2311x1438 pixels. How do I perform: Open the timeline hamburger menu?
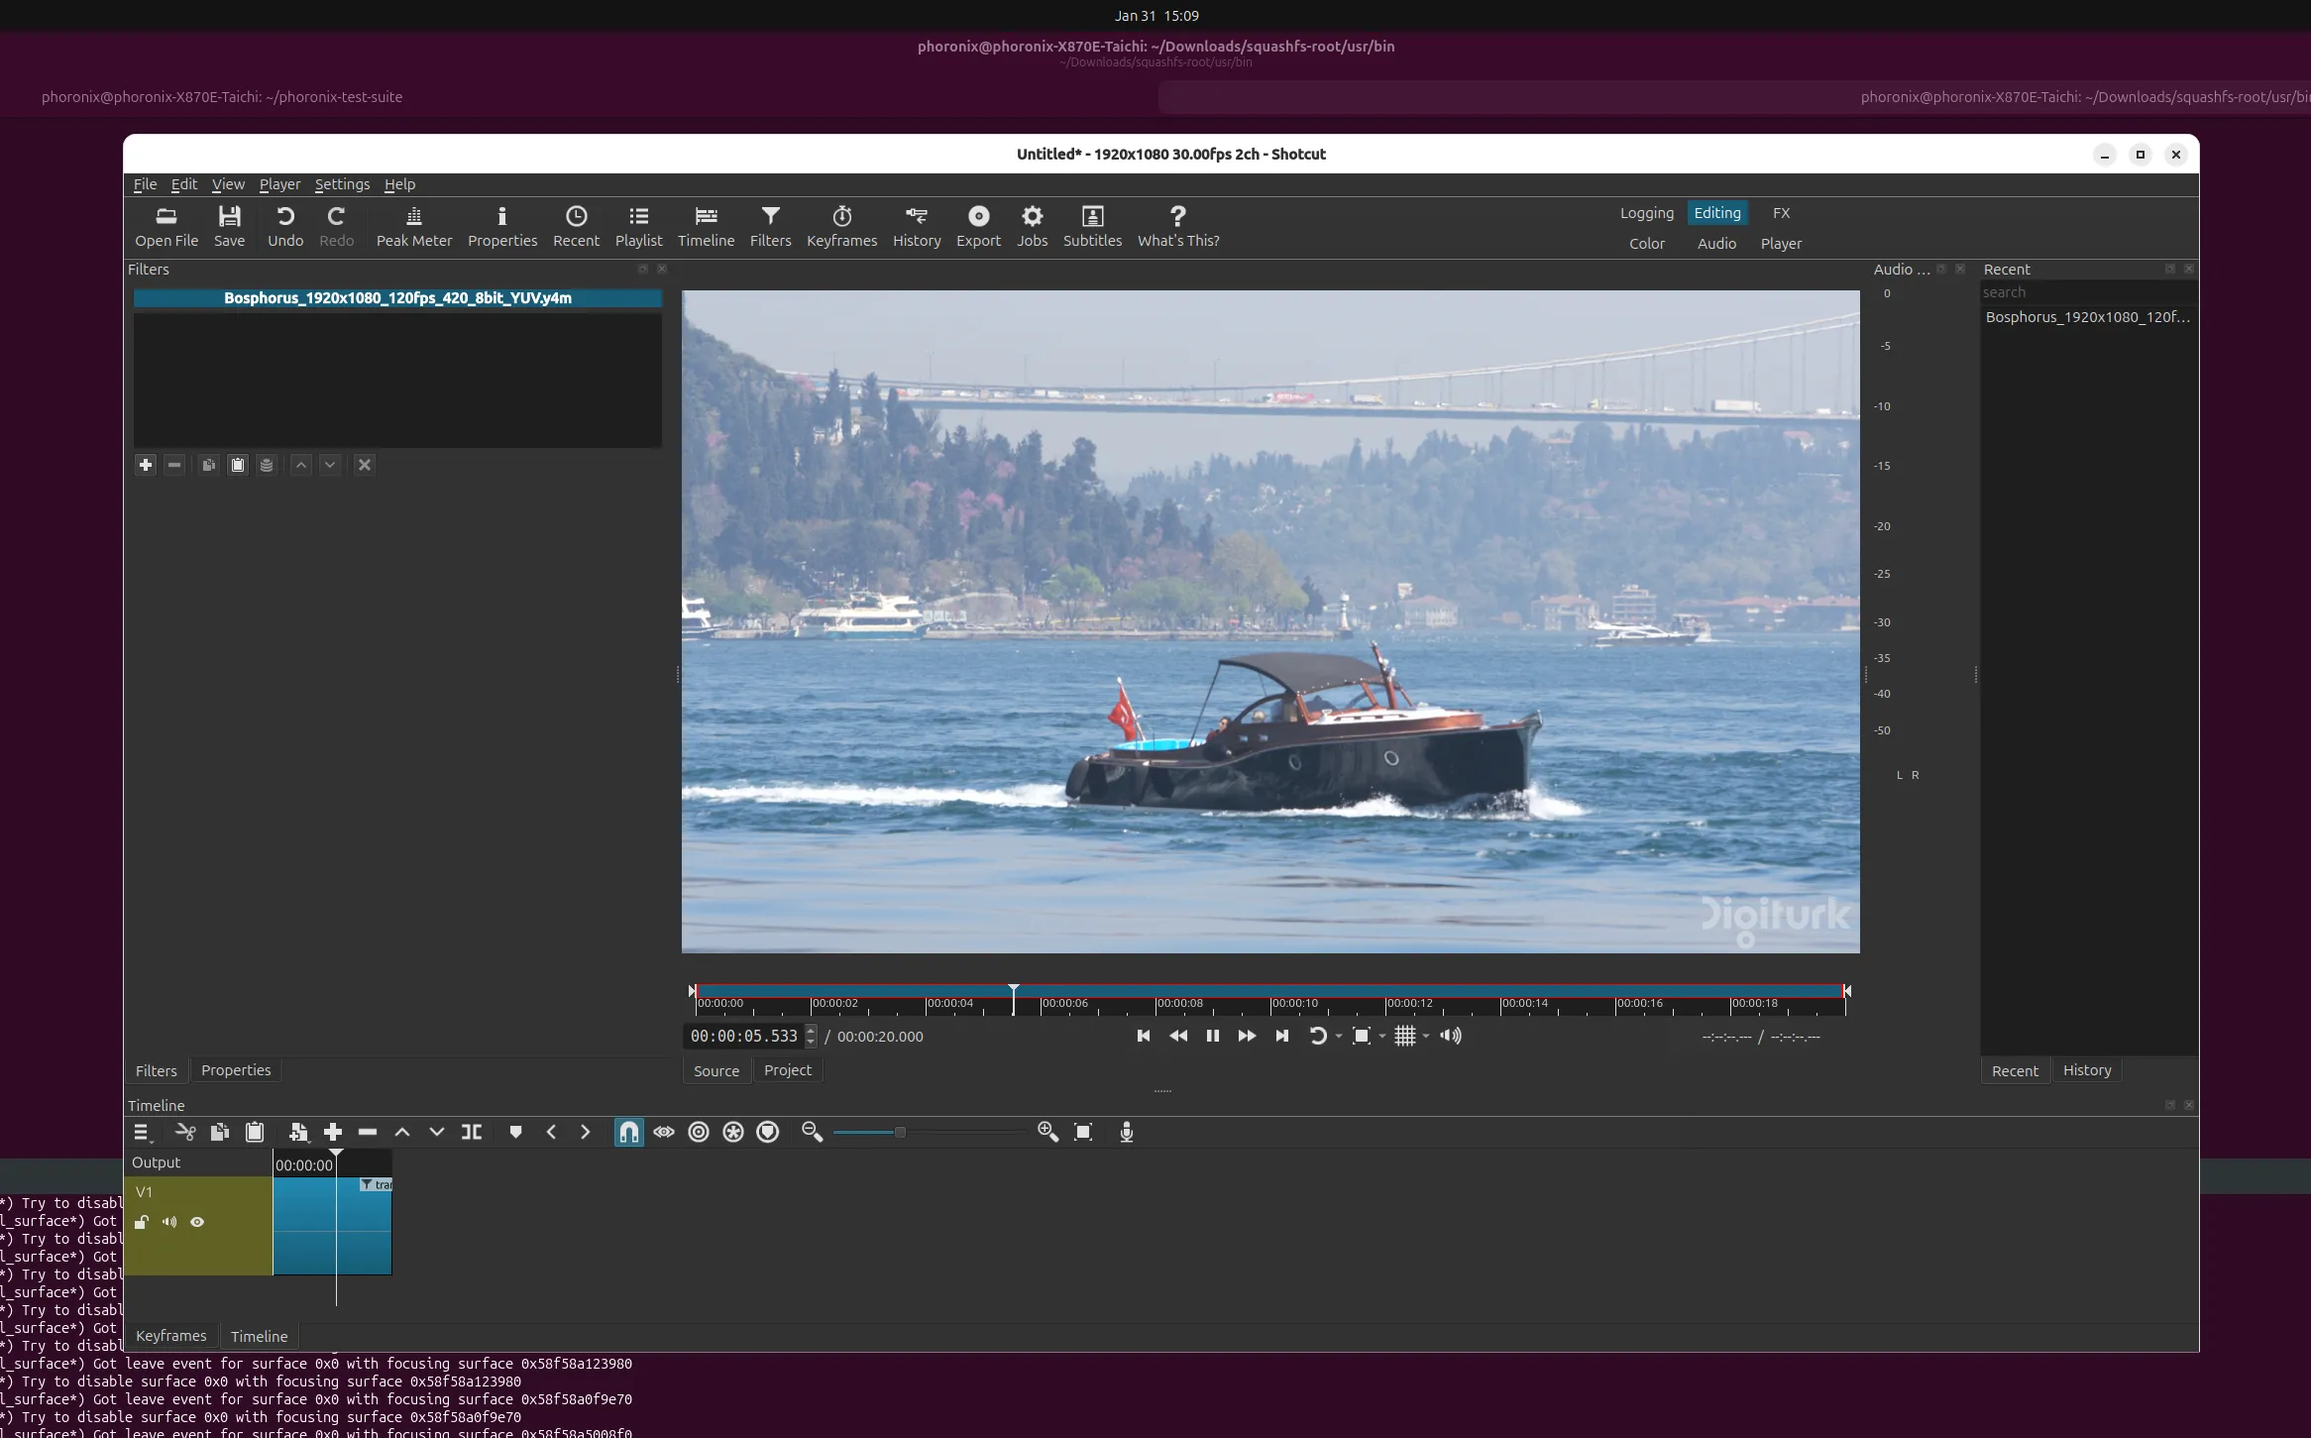coord(142,1132)
